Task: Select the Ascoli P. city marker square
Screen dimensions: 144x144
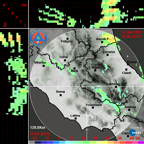Action: 102,42
